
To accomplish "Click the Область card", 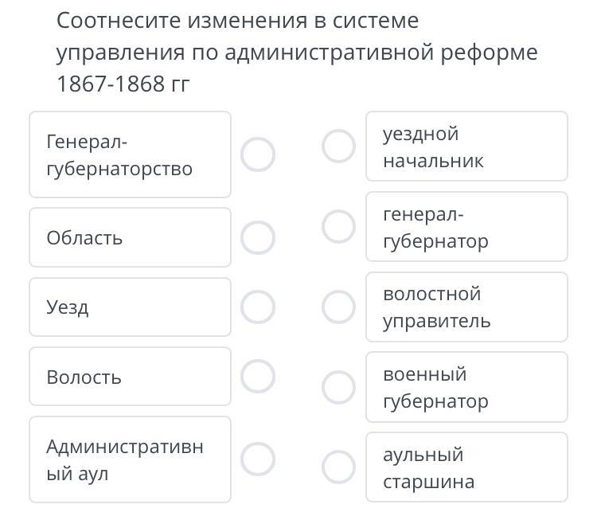I will coord(130,237).
